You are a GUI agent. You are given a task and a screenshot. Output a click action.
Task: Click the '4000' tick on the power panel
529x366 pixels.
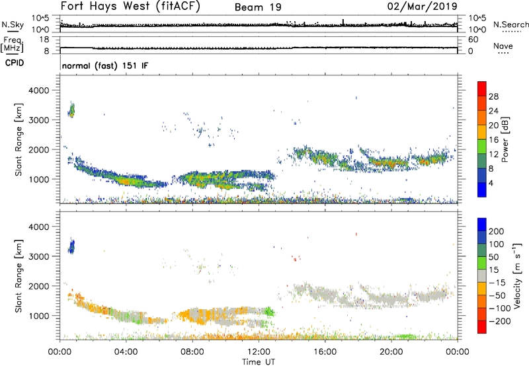point(38,91)
